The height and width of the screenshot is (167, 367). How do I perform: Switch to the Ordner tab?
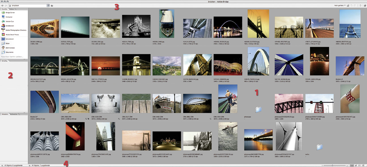(x=12, y=9)
